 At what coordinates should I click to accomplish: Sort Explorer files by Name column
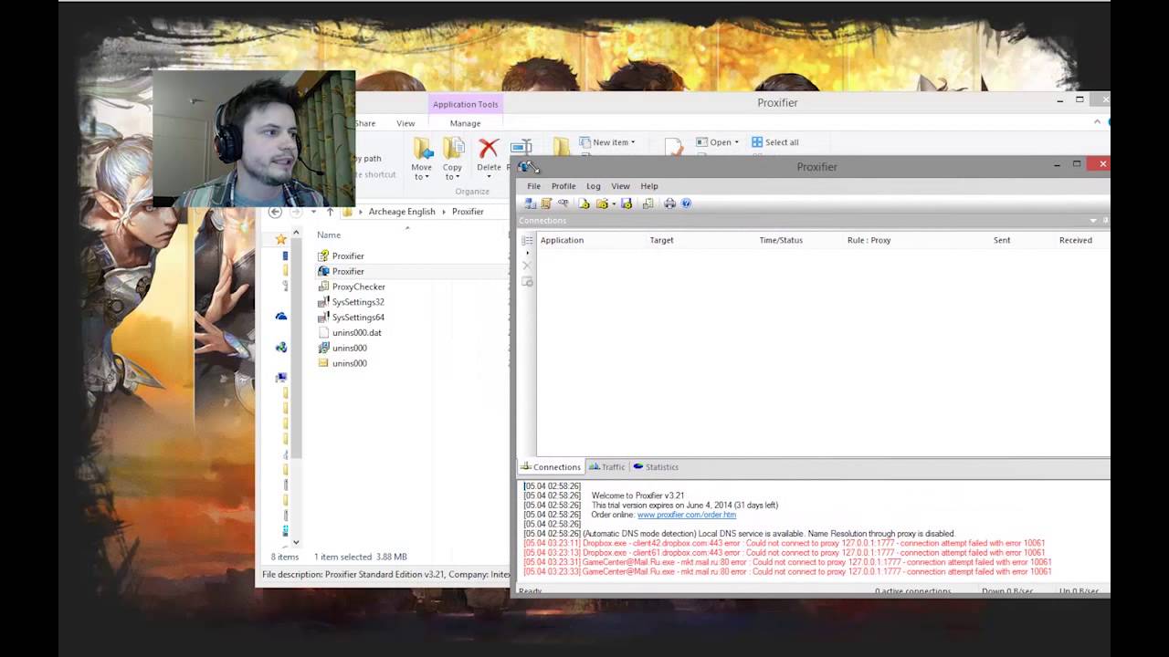[329, 235]
